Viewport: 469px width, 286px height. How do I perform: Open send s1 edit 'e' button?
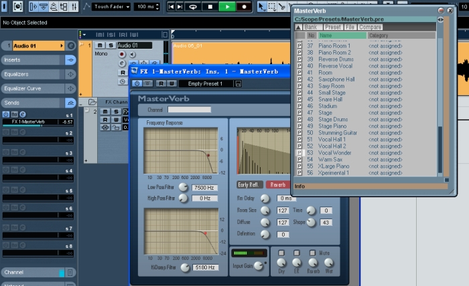(x=23, y=114)
